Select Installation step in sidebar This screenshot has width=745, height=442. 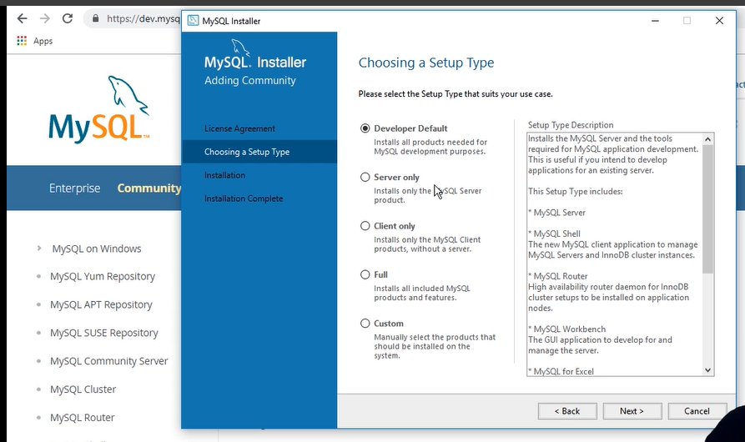(224, 175)
